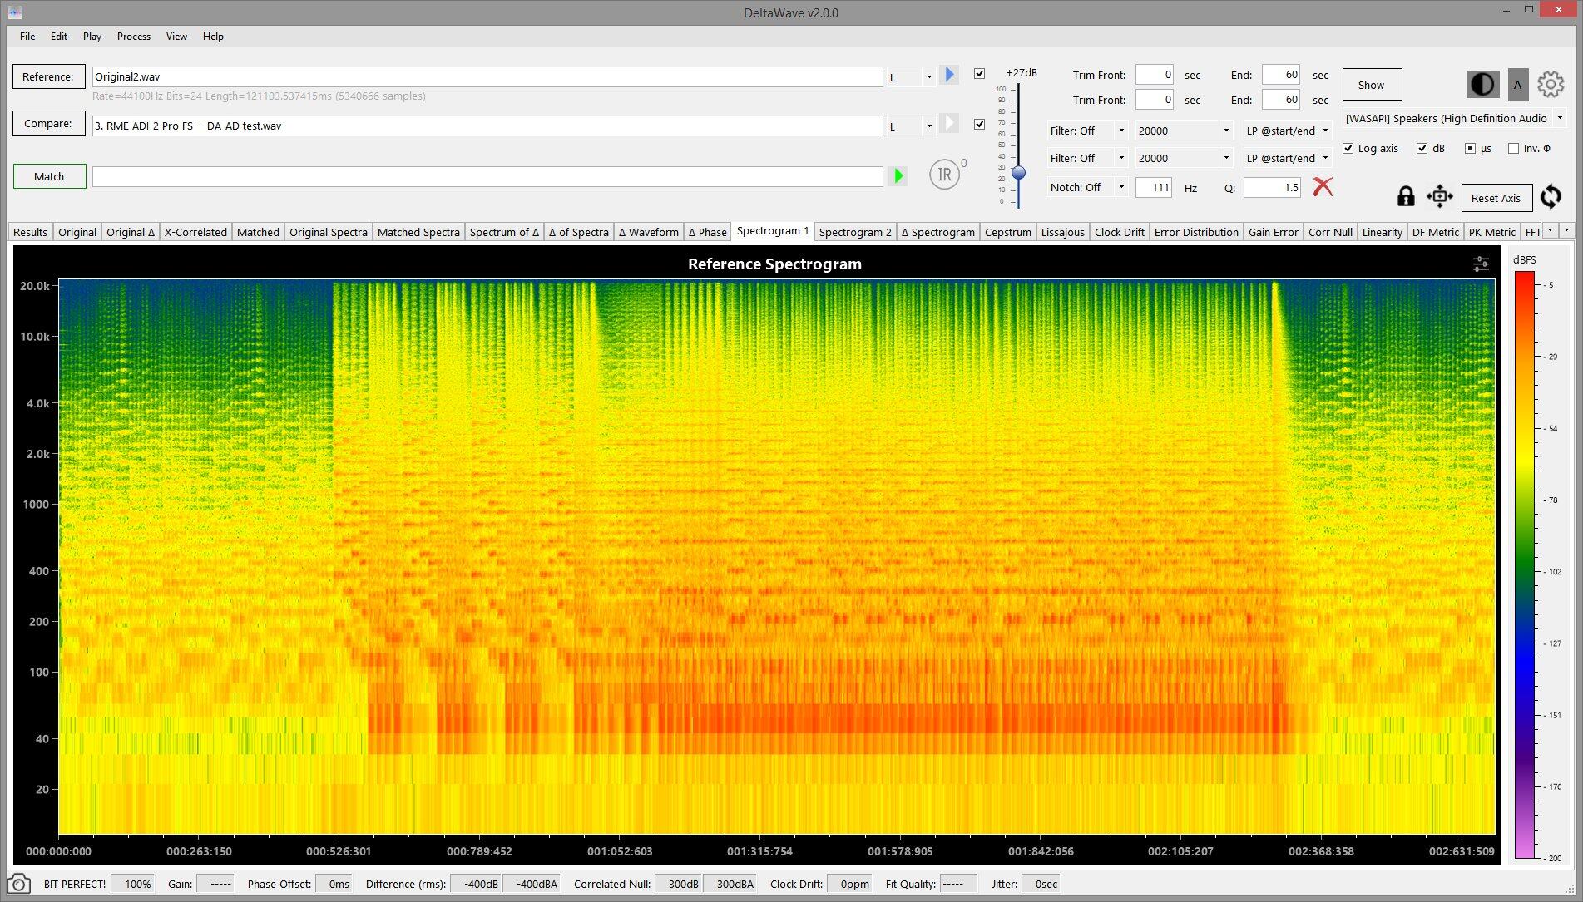Switch to the Δ Phase tab

(x=707, y=232)
